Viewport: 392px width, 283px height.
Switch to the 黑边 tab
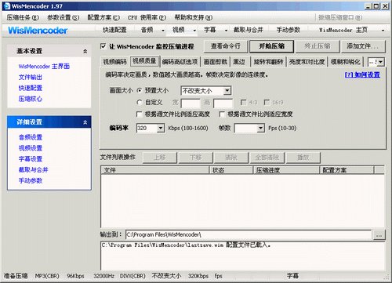239,62
